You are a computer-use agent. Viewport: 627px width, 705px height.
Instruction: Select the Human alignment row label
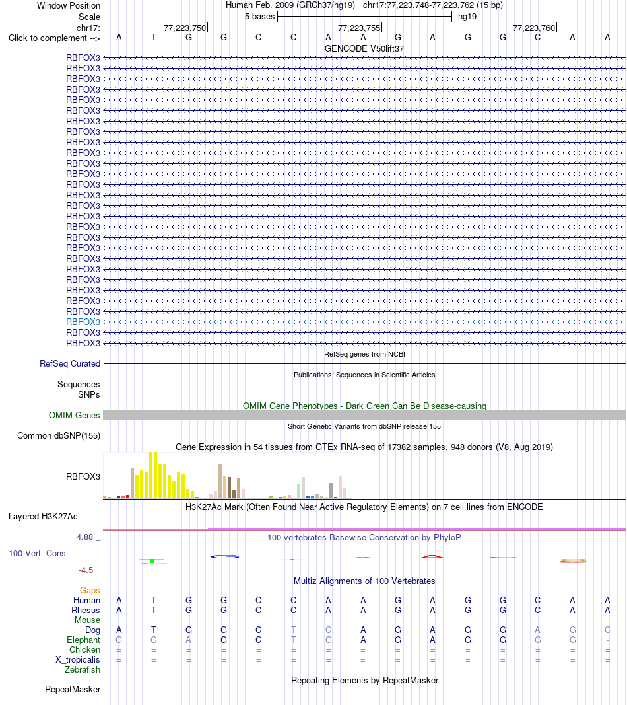(86, 600)
